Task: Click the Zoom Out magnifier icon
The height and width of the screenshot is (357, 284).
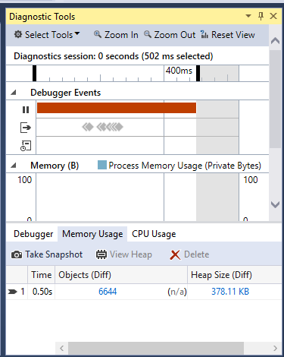Action: (148, 34)
